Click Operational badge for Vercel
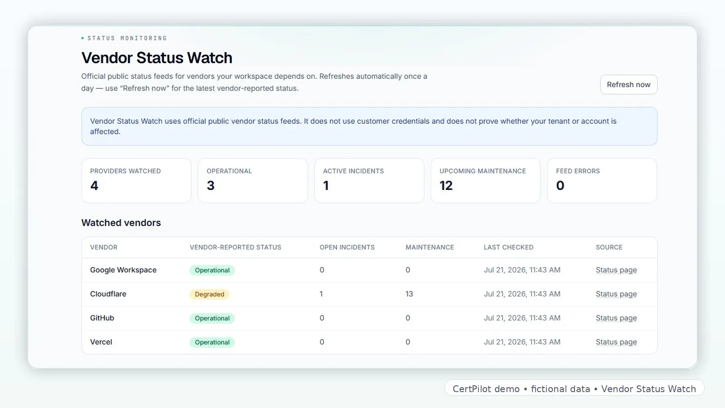 coord(212,342)
